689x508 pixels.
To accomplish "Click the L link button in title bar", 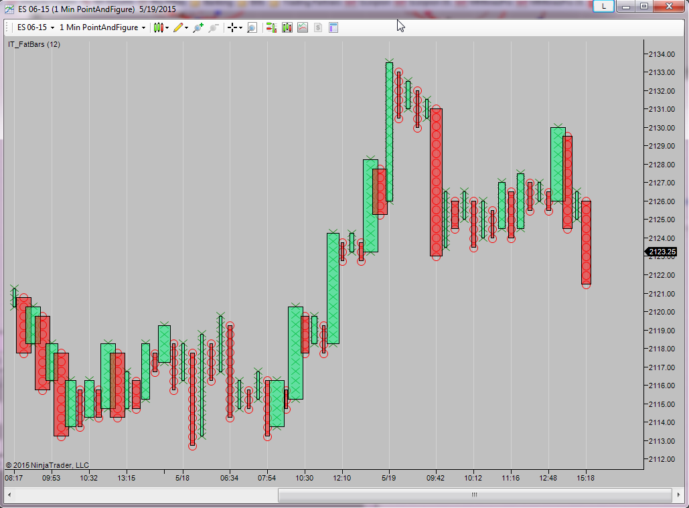I will [603, 6].
